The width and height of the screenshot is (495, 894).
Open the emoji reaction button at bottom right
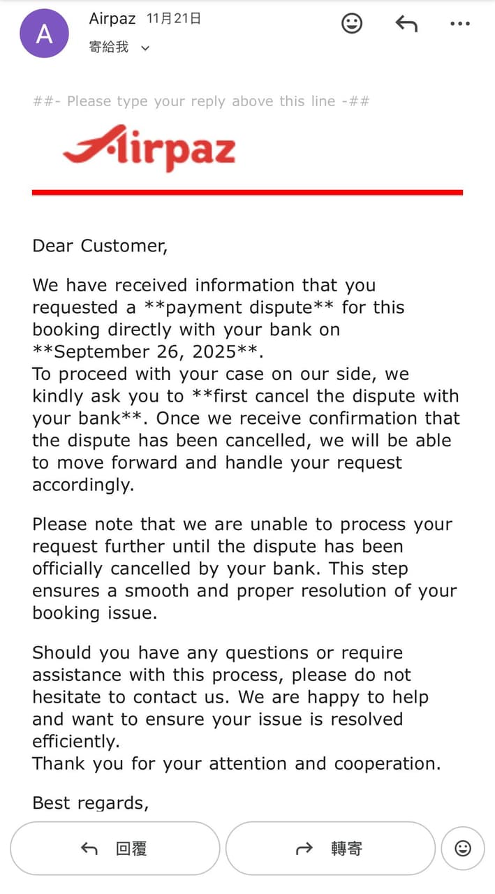point(463,849)
